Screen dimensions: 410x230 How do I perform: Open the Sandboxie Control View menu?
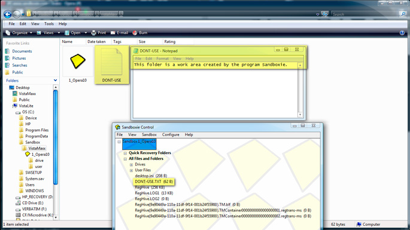click(132, 134)
